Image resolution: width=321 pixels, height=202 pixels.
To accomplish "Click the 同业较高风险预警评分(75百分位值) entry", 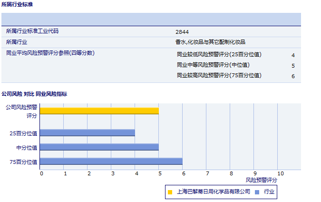I will click(x=219, y=76).
